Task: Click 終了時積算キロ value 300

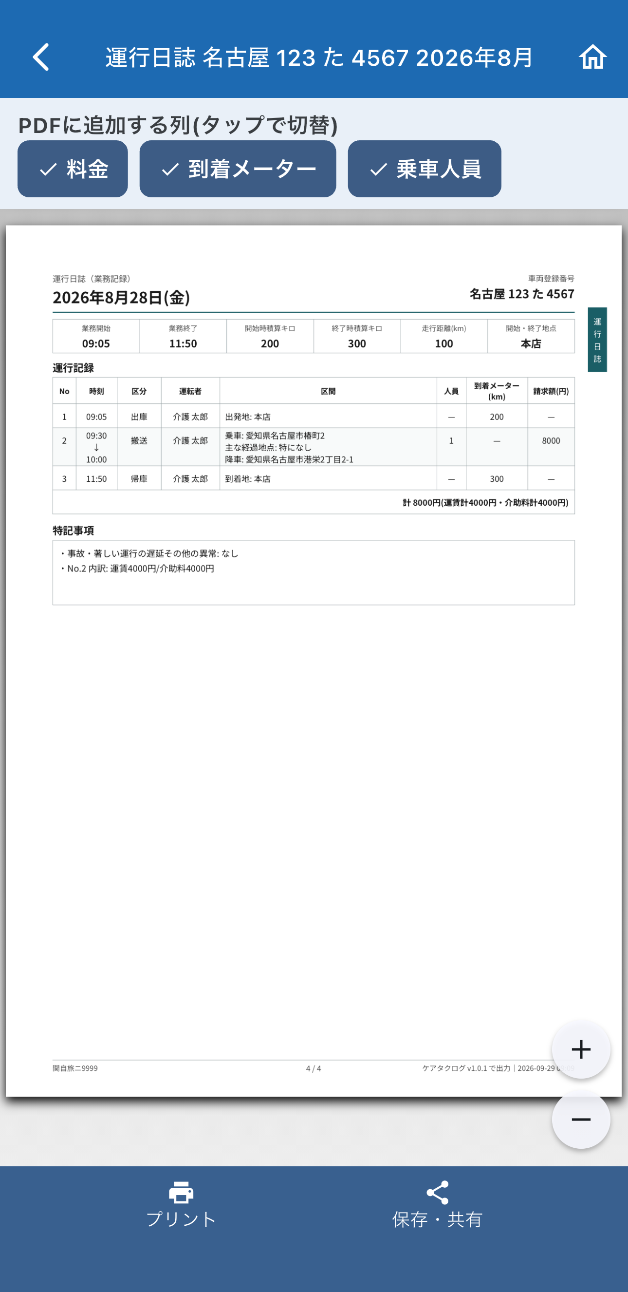Action: pos(357,343)
